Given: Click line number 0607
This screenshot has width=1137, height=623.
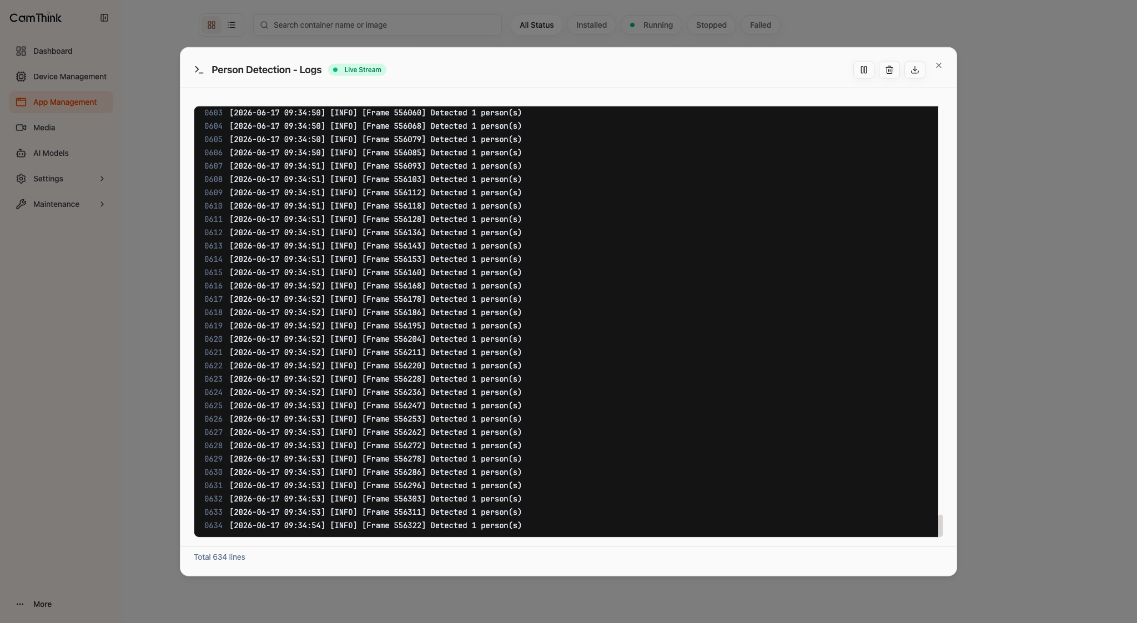Looking at the screenshot, I should tap(213, 166).
